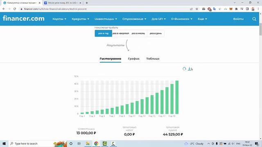Open the media control icon in toolbar
262x147 pixels.
[x=242, y=9]
